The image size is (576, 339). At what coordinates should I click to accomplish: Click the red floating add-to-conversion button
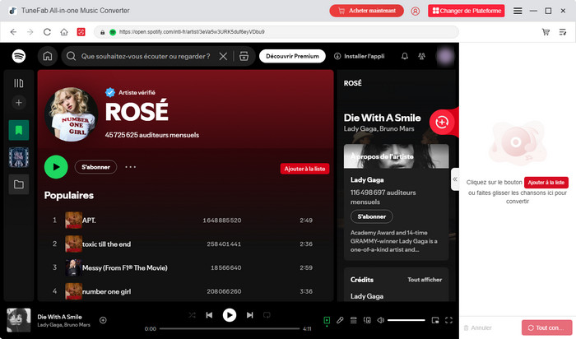click(442, 122)
